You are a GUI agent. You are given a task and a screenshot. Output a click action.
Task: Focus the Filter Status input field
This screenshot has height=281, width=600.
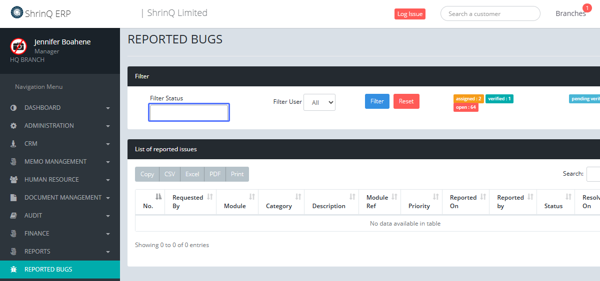[189, 113]
